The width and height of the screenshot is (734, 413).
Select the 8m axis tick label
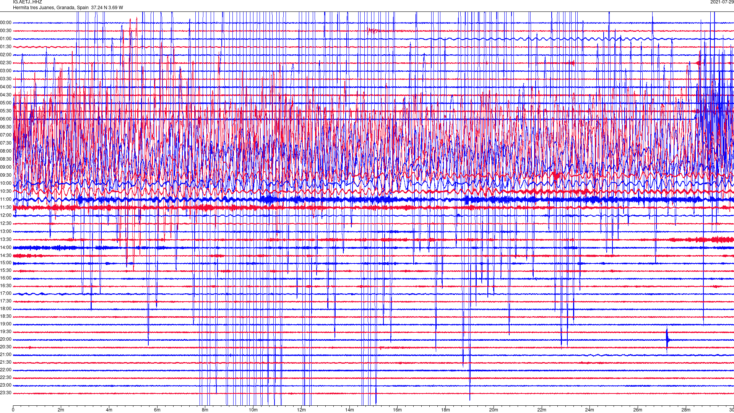[x=205, y=410]
